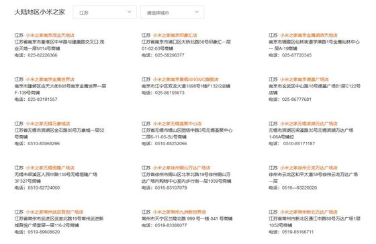Open the 小米之家南京茂业天地店 store link
Screen dimensions: 376x244
[x=50, y=35]
